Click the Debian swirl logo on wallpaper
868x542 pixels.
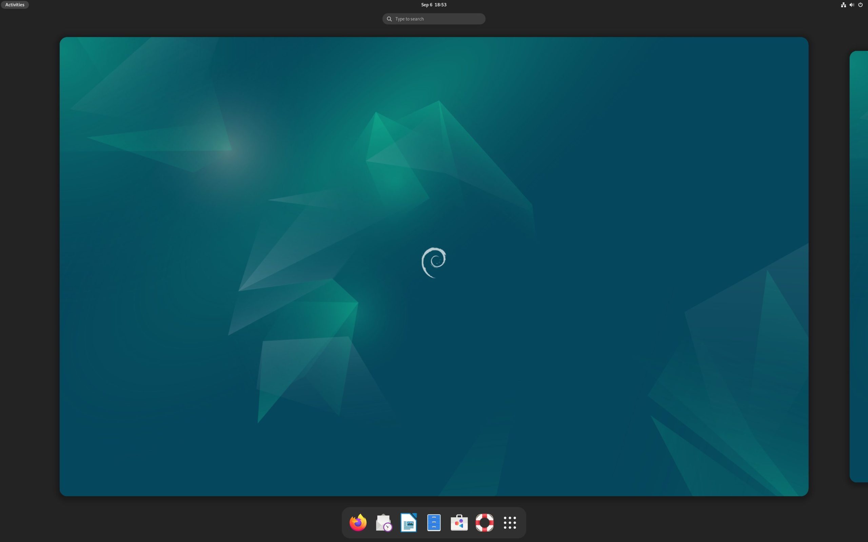[x=434, y=263]
